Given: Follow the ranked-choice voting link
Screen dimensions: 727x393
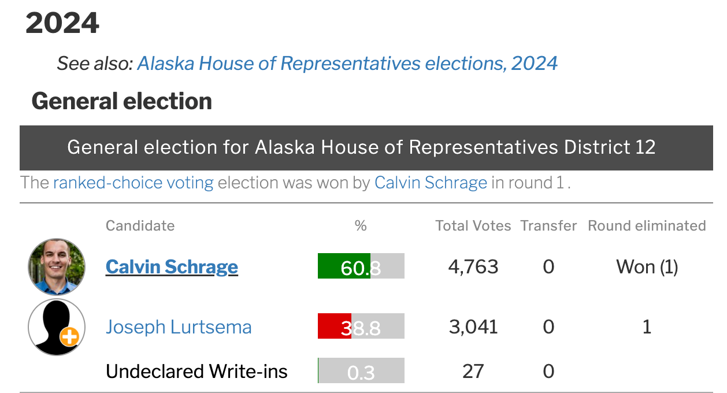Looking at the screenshot, I should (133, 183).
